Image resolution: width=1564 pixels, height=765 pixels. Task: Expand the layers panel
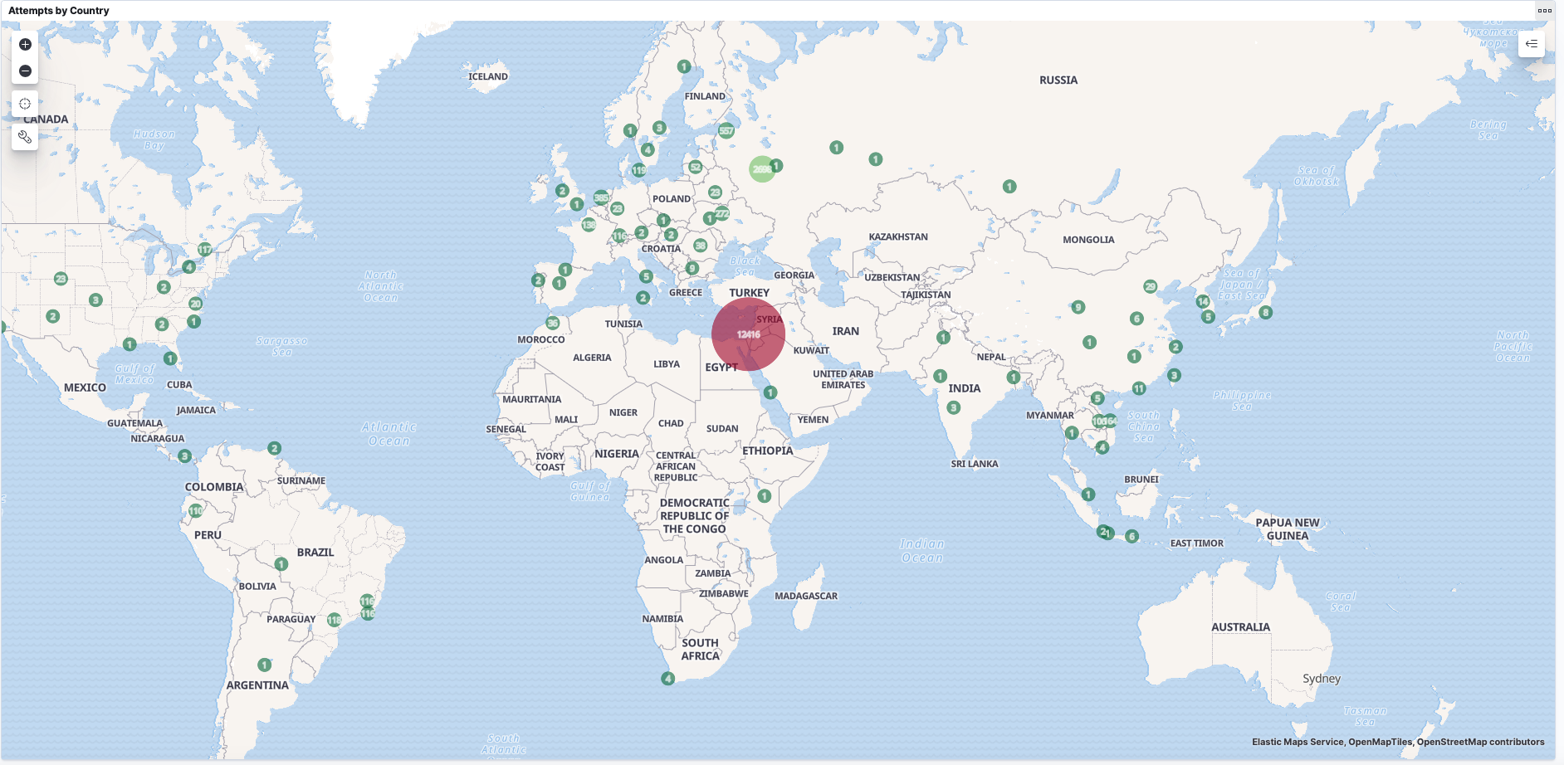[x=1532, y=44]
